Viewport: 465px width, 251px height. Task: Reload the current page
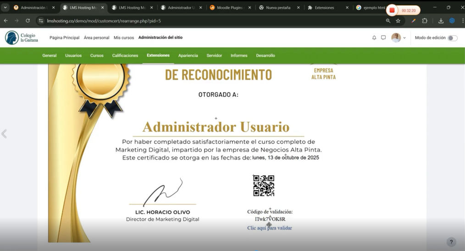tap(28, 21)
